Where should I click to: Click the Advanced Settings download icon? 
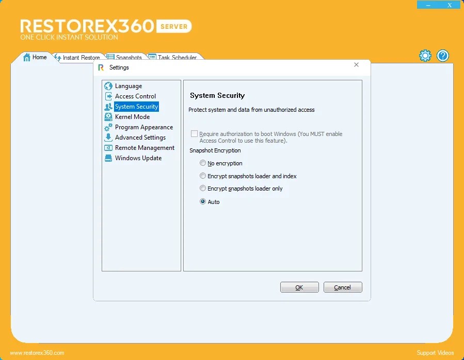pos(108,138)
